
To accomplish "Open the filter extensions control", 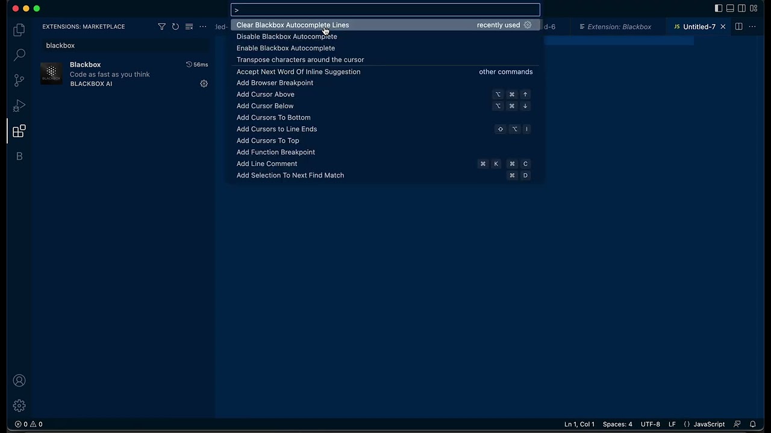I will pos(161,26).
